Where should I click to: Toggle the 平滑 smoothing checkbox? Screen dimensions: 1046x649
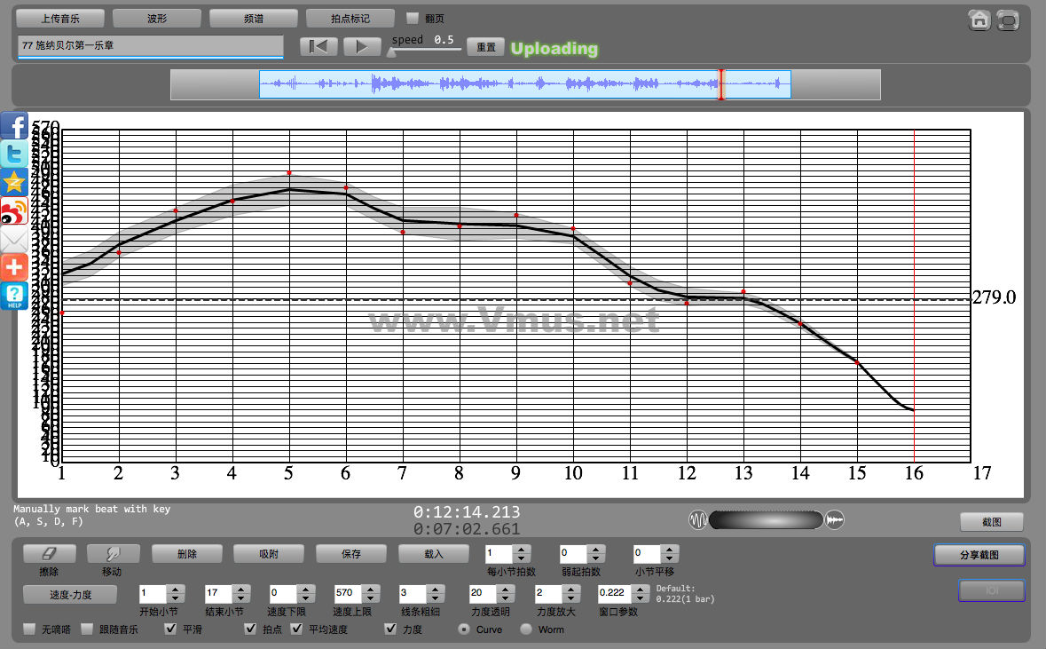pyautogui.click(x=171, y=629)
